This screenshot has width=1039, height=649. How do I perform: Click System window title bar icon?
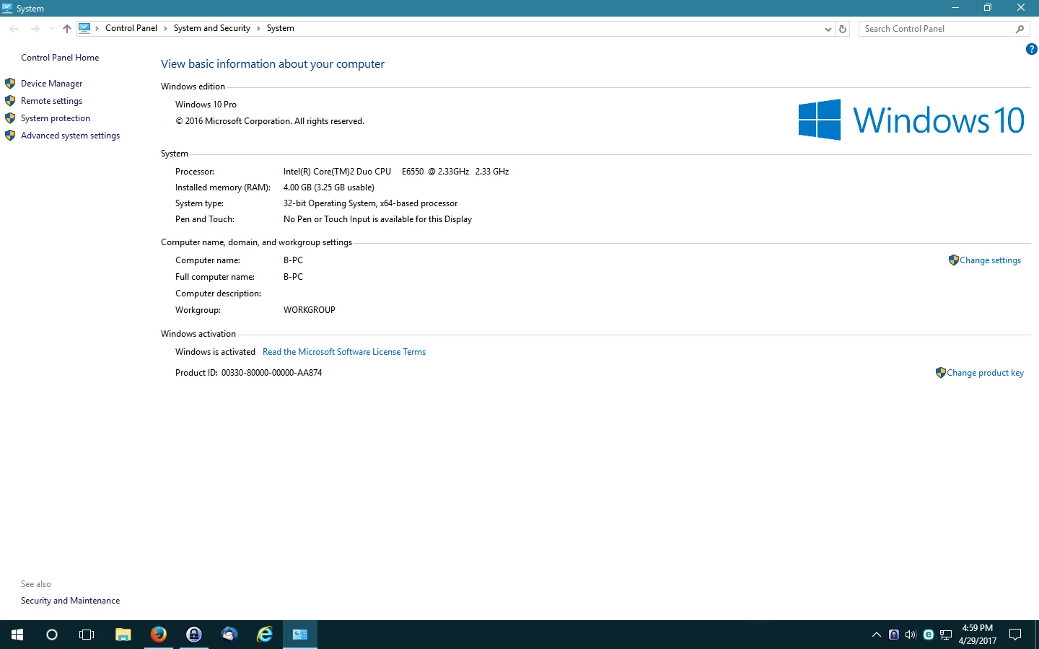[7, 8]
